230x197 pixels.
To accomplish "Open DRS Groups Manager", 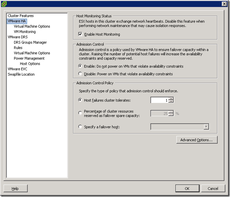I will [x=30, y=42].
